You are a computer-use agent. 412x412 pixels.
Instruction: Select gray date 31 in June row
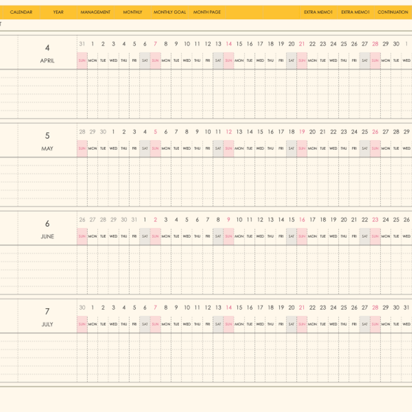click(134, 220)
